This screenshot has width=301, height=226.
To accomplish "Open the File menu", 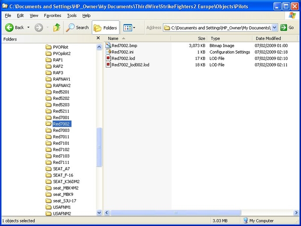I will point(8,16).
